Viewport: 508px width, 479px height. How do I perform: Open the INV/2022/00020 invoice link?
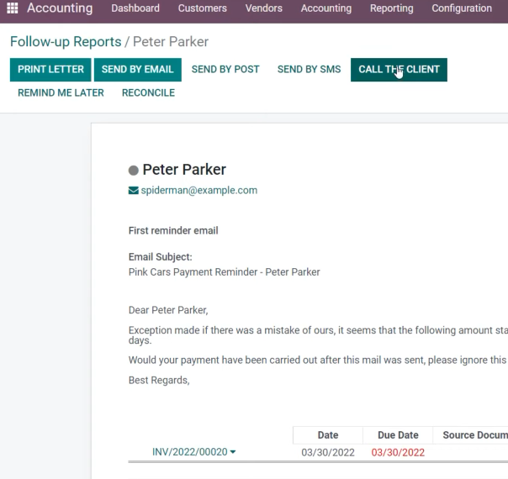(x=190, y=452)
